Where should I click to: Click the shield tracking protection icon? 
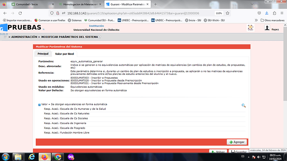point(52,13)
